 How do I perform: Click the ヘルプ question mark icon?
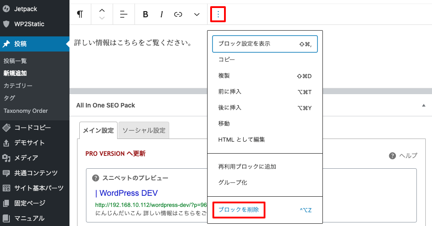[x=392, y=155]
